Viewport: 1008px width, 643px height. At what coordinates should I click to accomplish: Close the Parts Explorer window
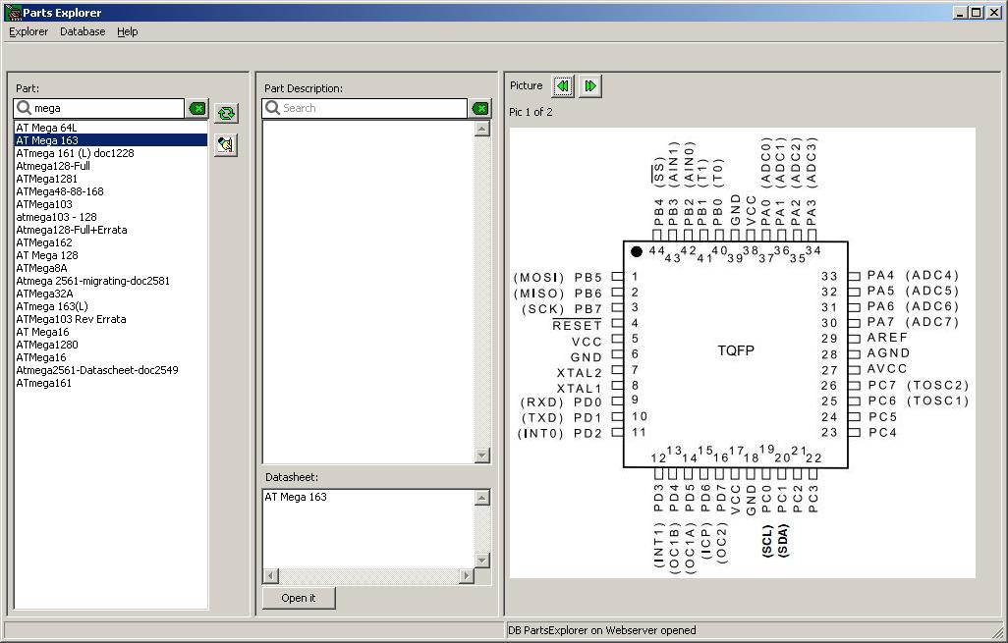coord(994,12)
